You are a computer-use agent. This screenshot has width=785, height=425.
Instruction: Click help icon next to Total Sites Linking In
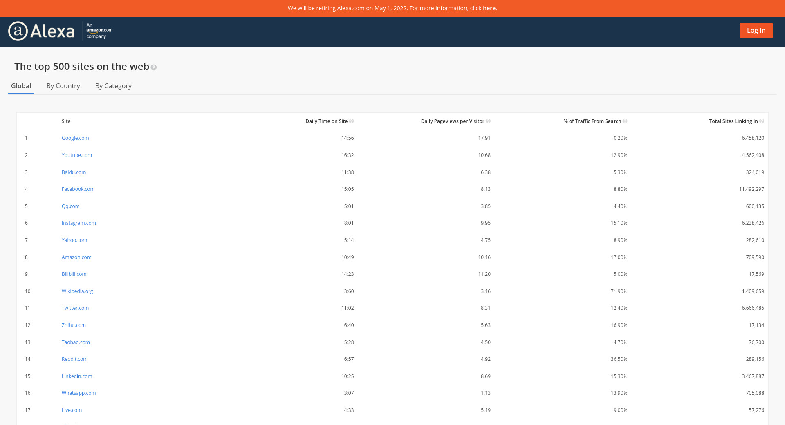click(x=762, y=121)
